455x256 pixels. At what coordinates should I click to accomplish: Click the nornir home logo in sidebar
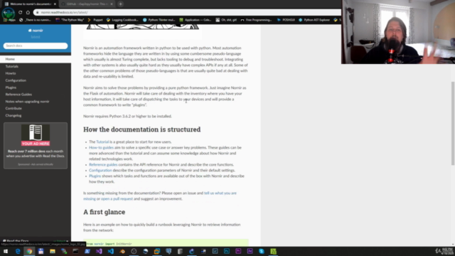(x=36, y=31)
